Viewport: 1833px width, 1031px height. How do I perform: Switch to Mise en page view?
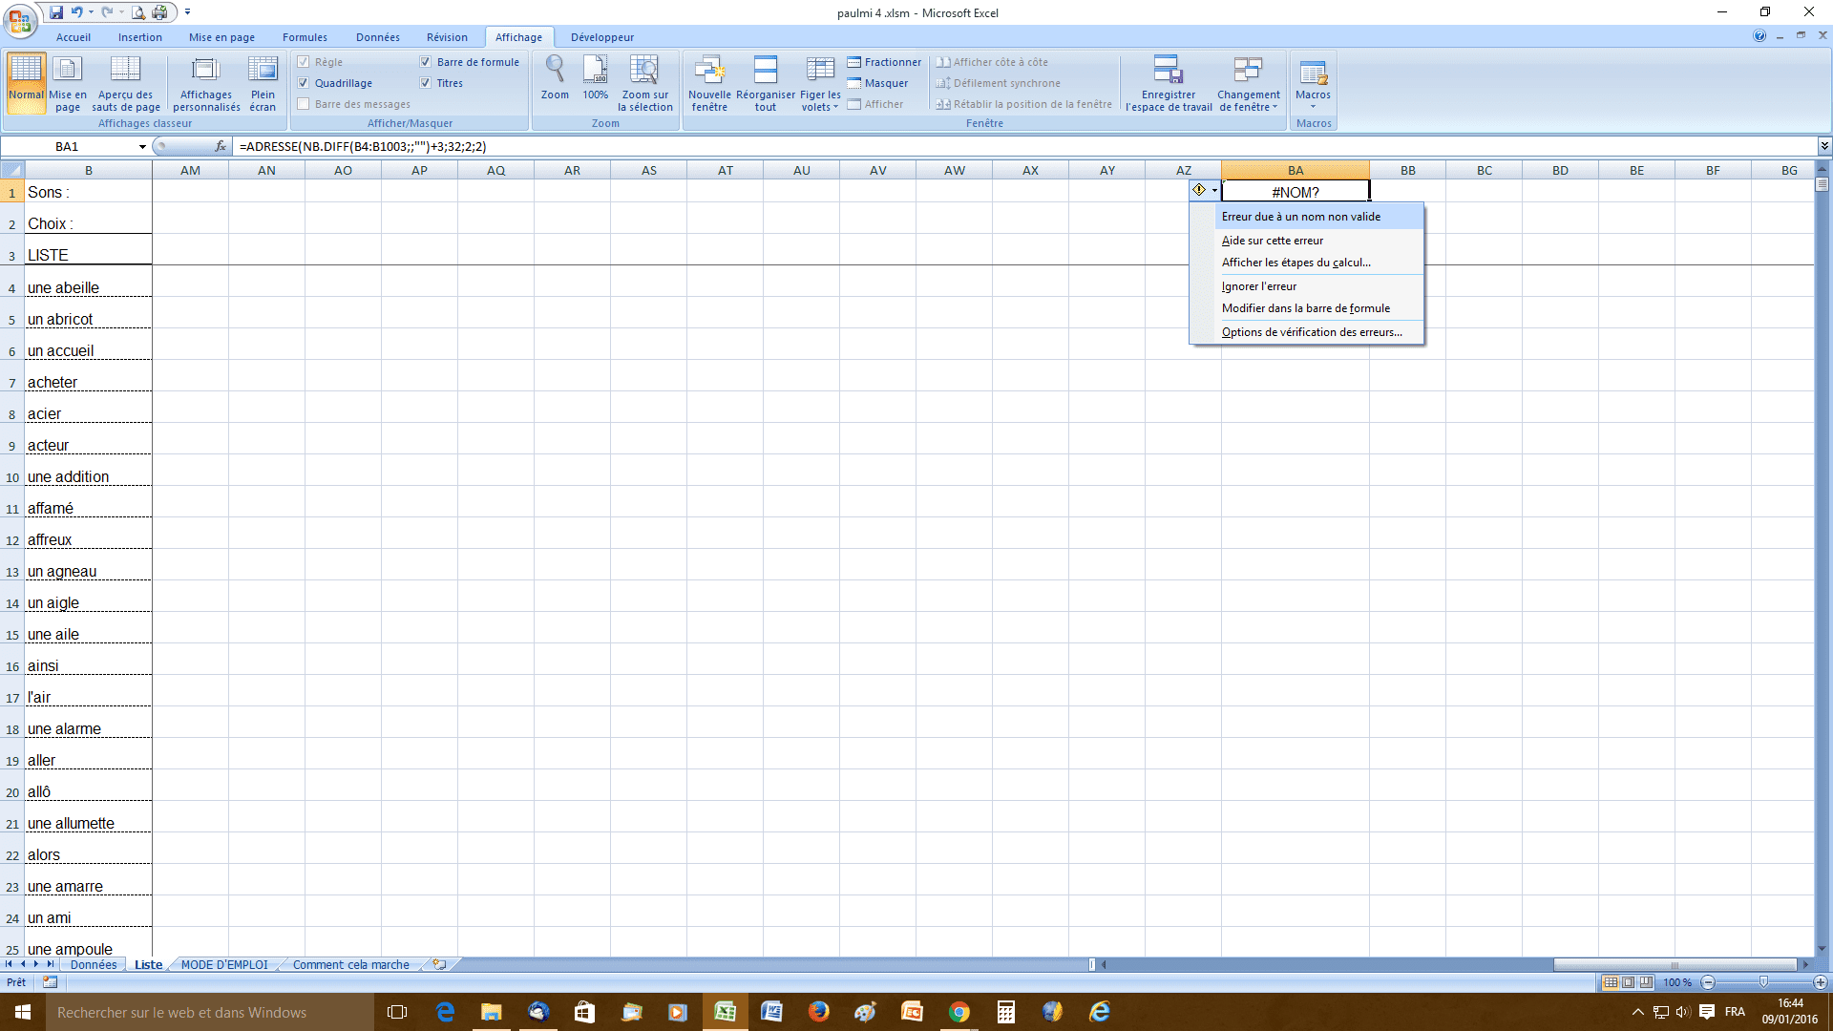point(67,71)
